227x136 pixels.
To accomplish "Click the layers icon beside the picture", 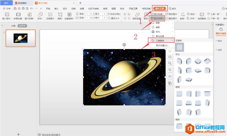I will pyautogui.click(x=170, y=56).
